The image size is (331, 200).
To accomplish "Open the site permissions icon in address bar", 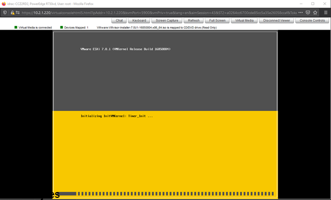I will coord(18,13).
